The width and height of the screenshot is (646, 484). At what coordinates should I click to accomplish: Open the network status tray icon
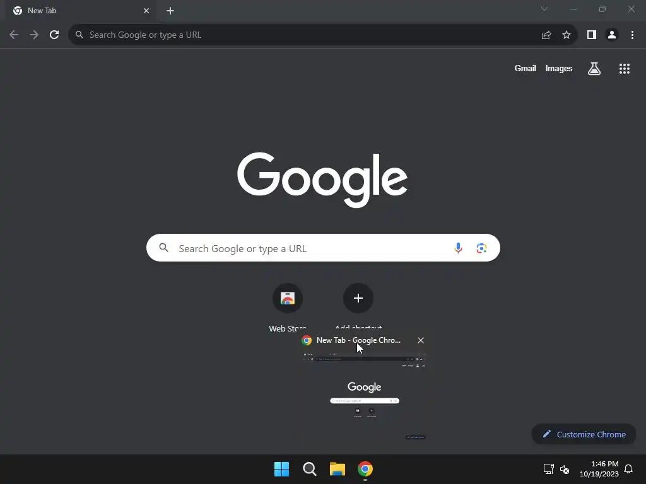pyautogui.click(x=548, y=469)
